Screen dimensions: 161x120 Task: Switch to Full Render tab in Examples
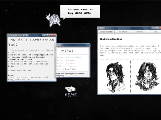[x=139, y=32]
